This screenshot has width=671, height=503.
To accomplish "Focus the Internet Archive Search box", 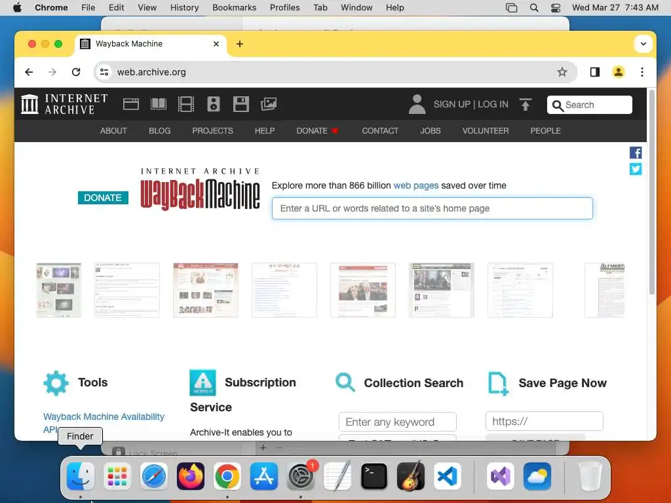I will 589,105.
